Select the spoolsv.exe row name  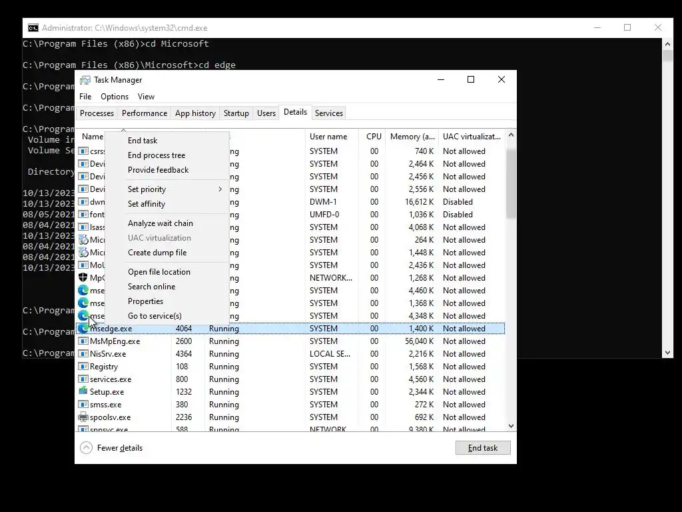click(110, 417)
